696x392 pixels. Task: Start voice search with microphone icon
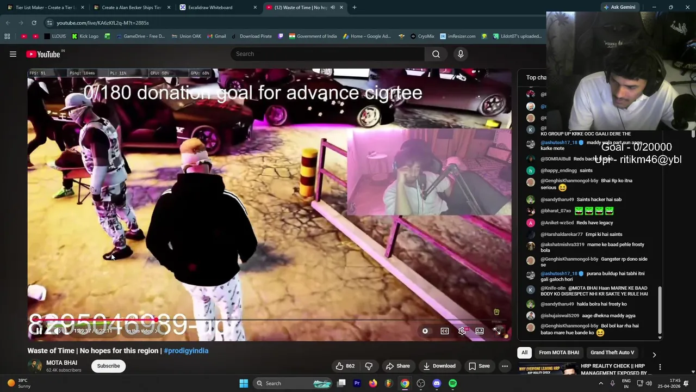(461, 54)
